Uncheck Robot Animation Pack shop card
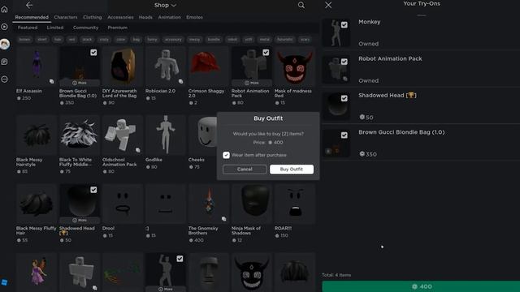 pos(266,52)
